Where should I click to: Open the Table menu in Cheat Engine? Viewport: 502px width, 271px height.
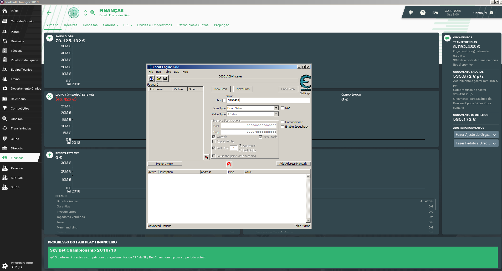coord(167,72)
